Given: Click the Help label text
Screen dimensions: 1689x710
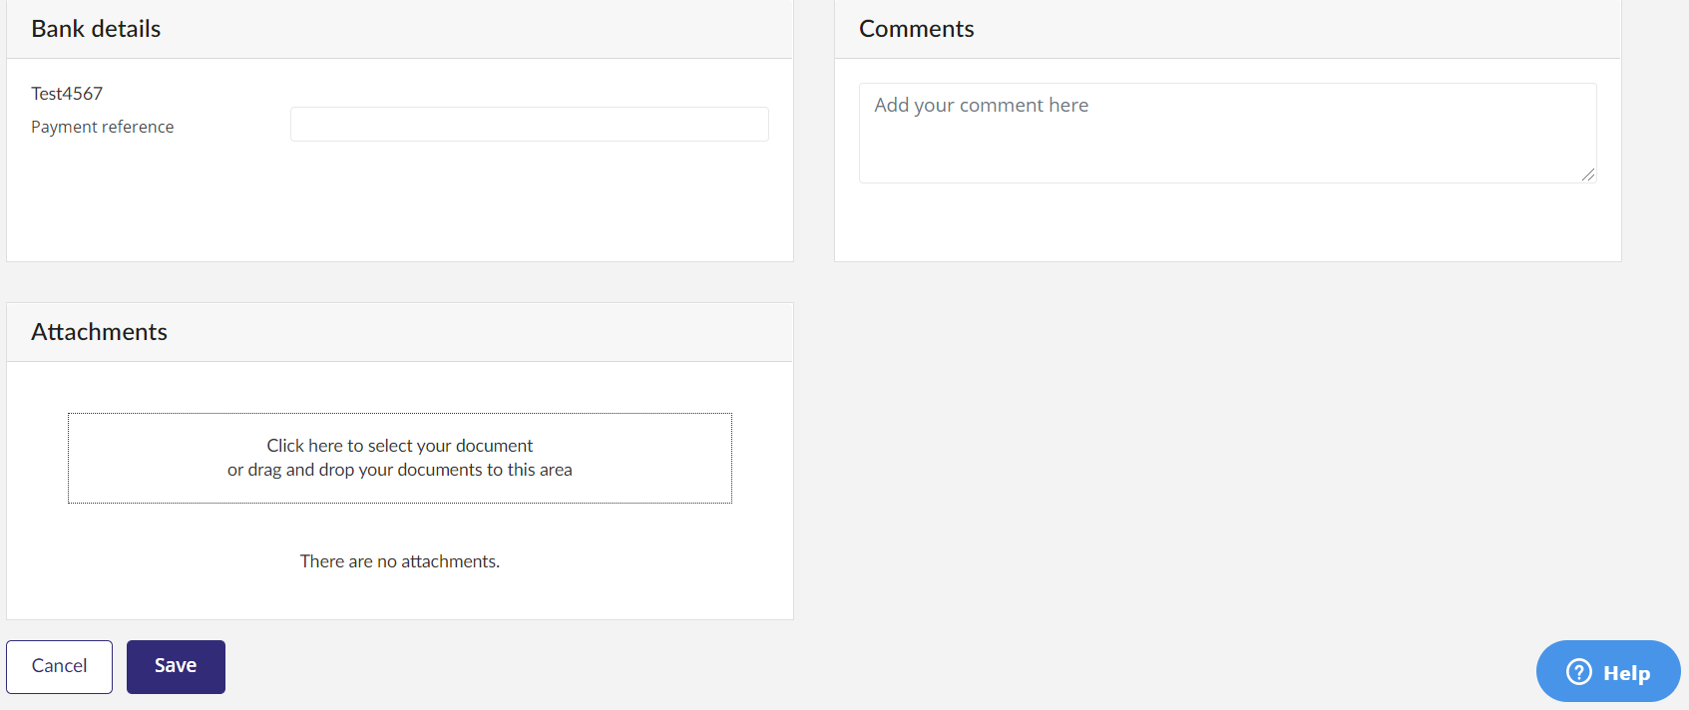Looking at the screenshot, I should point(1627,673).
